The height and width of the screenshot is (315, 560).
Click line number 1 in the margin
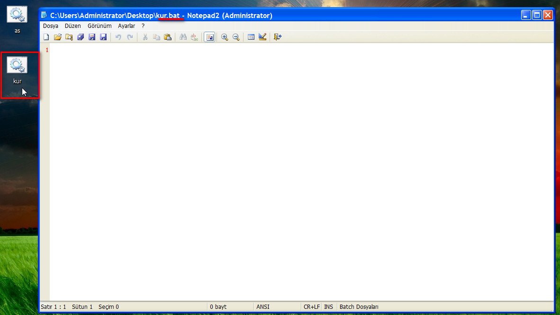click(x=47, y=50)
